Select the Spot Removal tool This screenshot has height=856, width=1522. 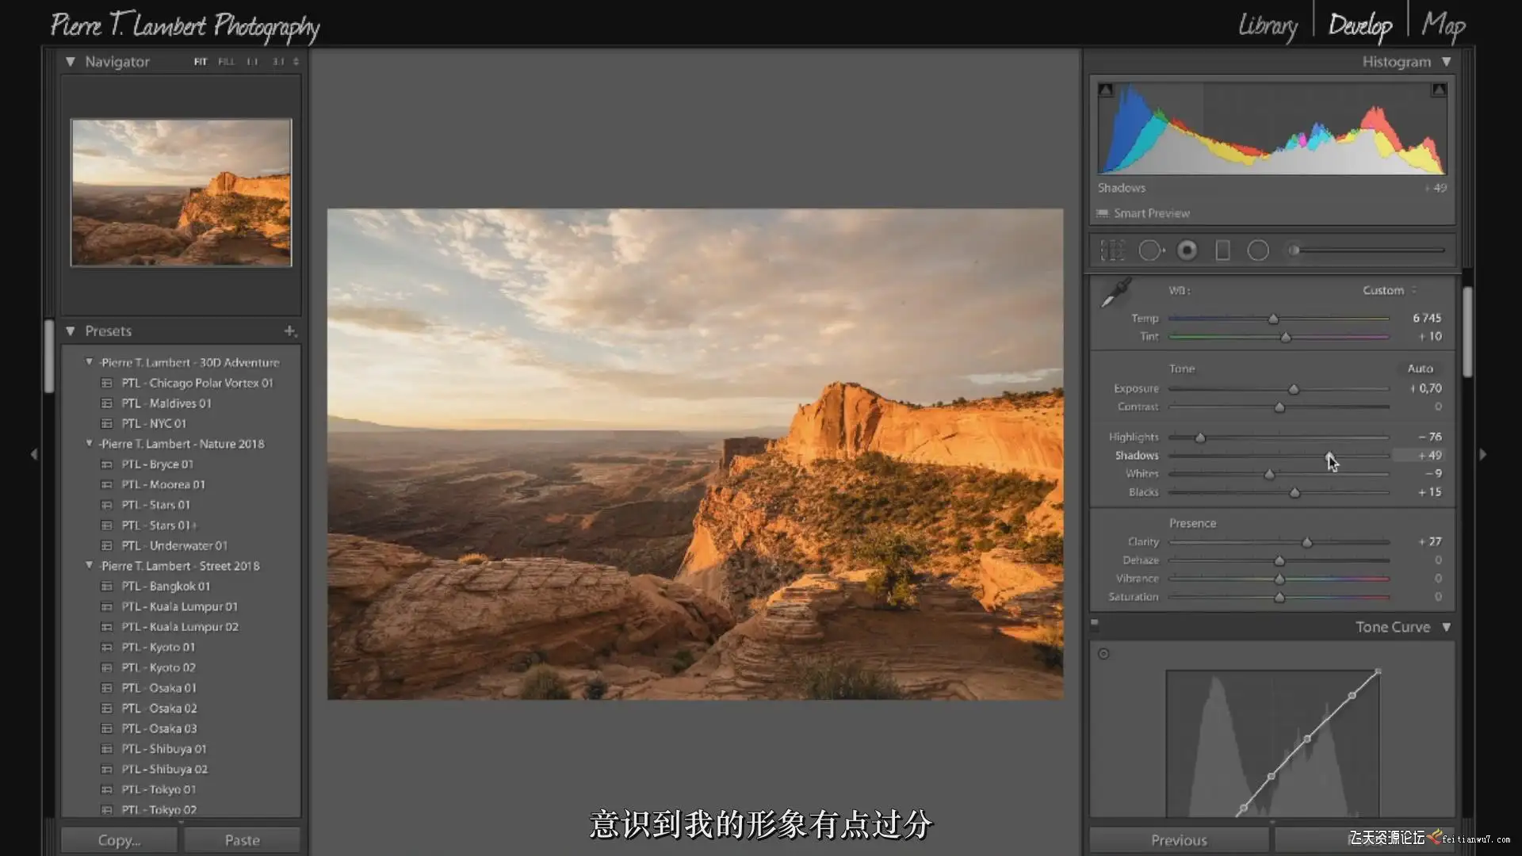pos(1150,250)
